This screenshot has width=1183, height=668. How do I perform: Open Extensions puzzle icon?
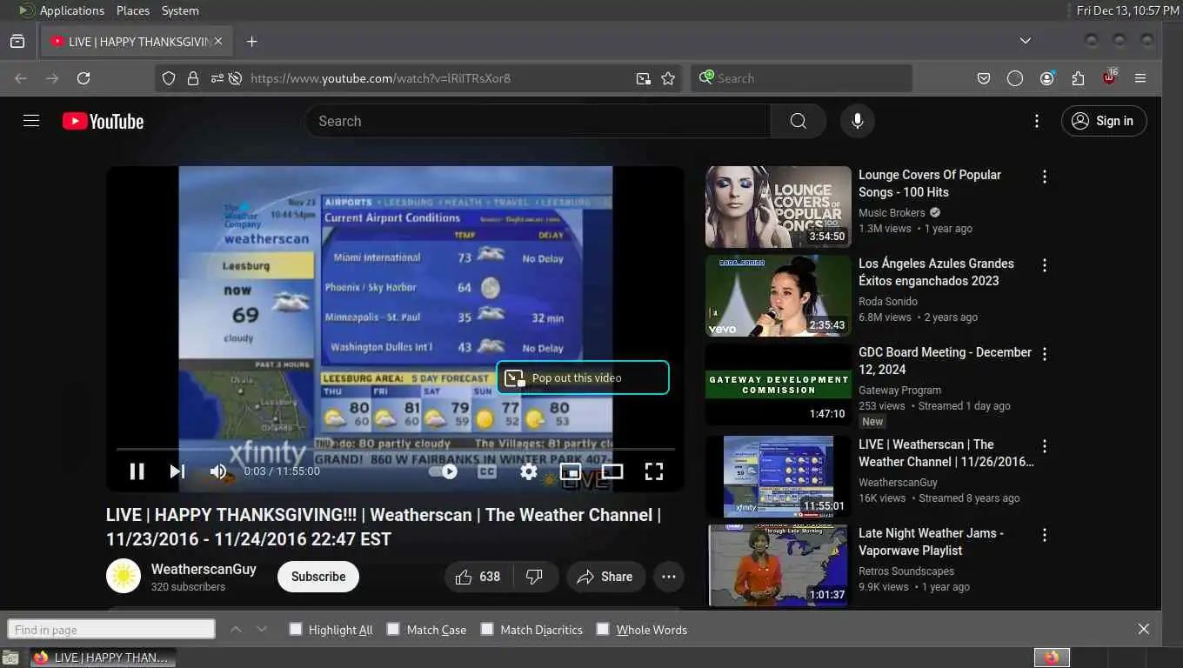click(1079, 78)
